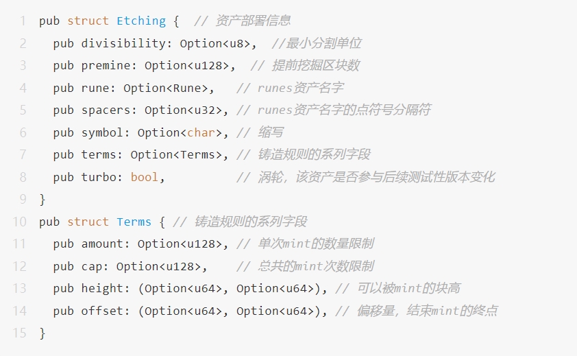Click the closing brace on line 9

42,200
